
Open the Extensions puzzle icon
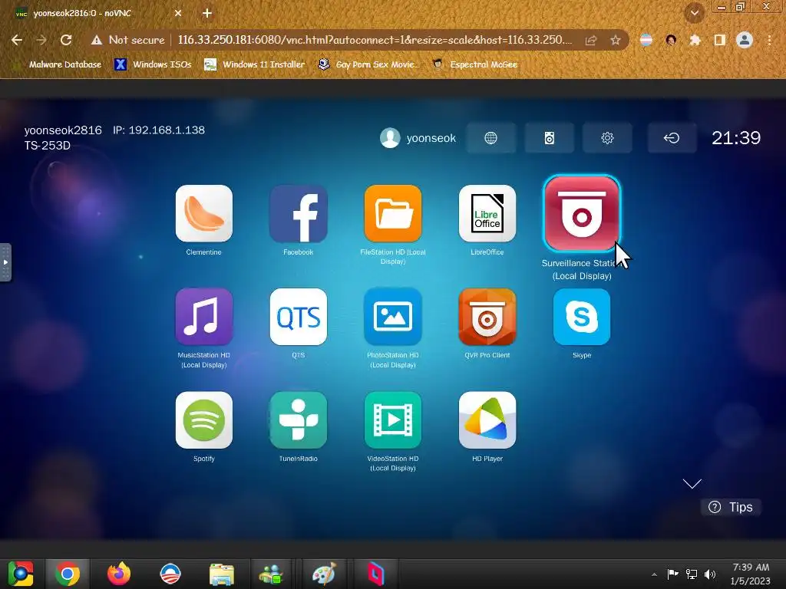click(x=695, y=40)
